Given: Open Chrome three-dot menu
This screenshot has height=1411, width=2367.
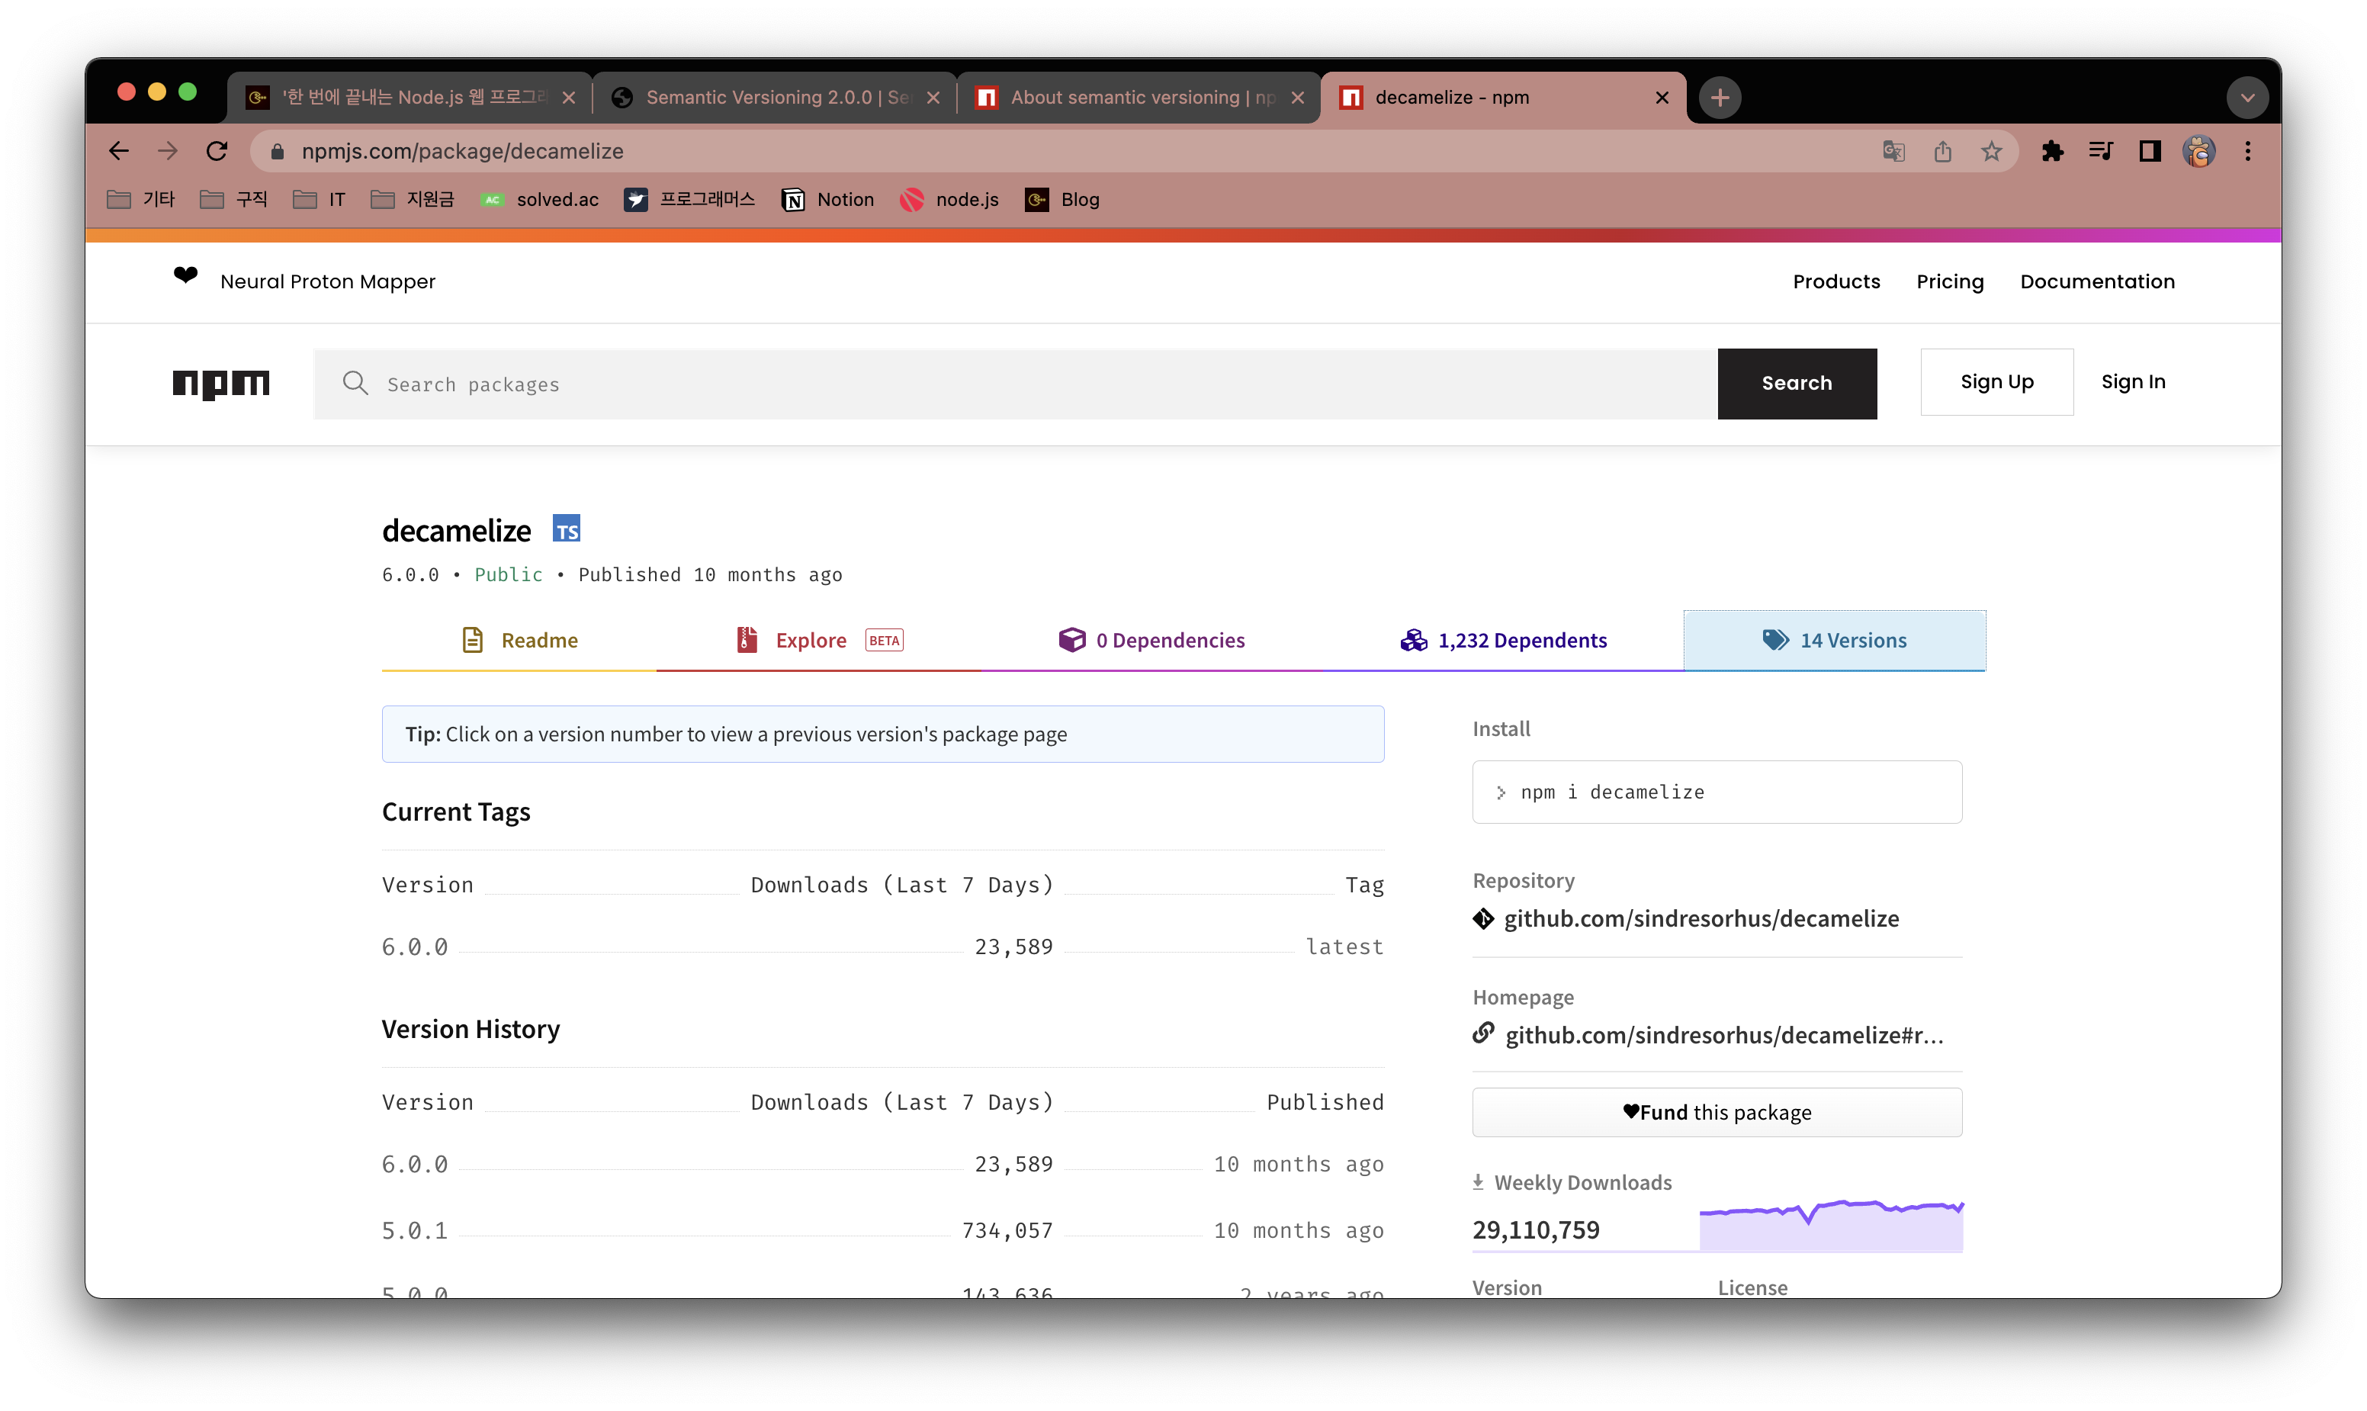Looking at the screenshot, I should [x=2247, y=151].
